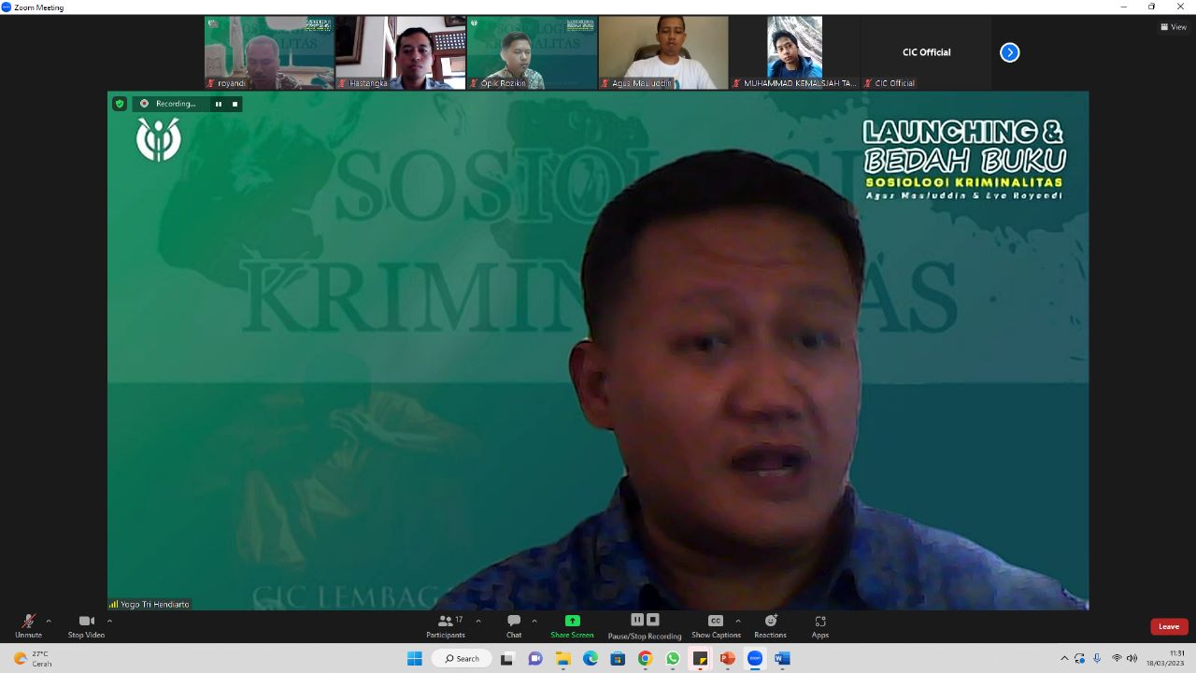Expand the Participants options arrow
Screen dimensions: 1196x673
click(x=478, y=621)
